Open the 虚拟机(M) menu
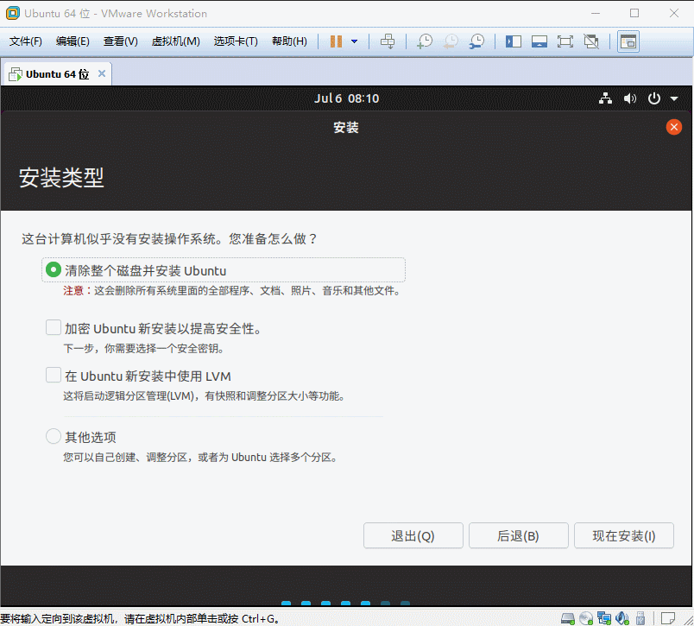This screenshot has width=694, height=626. 175,41
